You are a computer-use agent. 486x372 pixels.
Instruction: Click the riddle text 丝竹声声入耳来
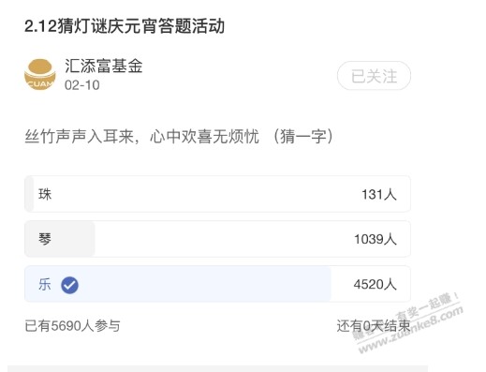(79, 137)
